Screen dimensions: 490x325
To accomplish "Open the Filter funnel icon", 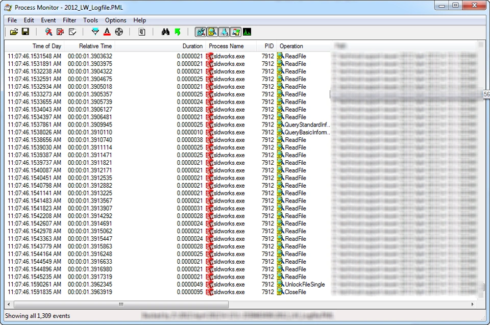I will 95,32.
